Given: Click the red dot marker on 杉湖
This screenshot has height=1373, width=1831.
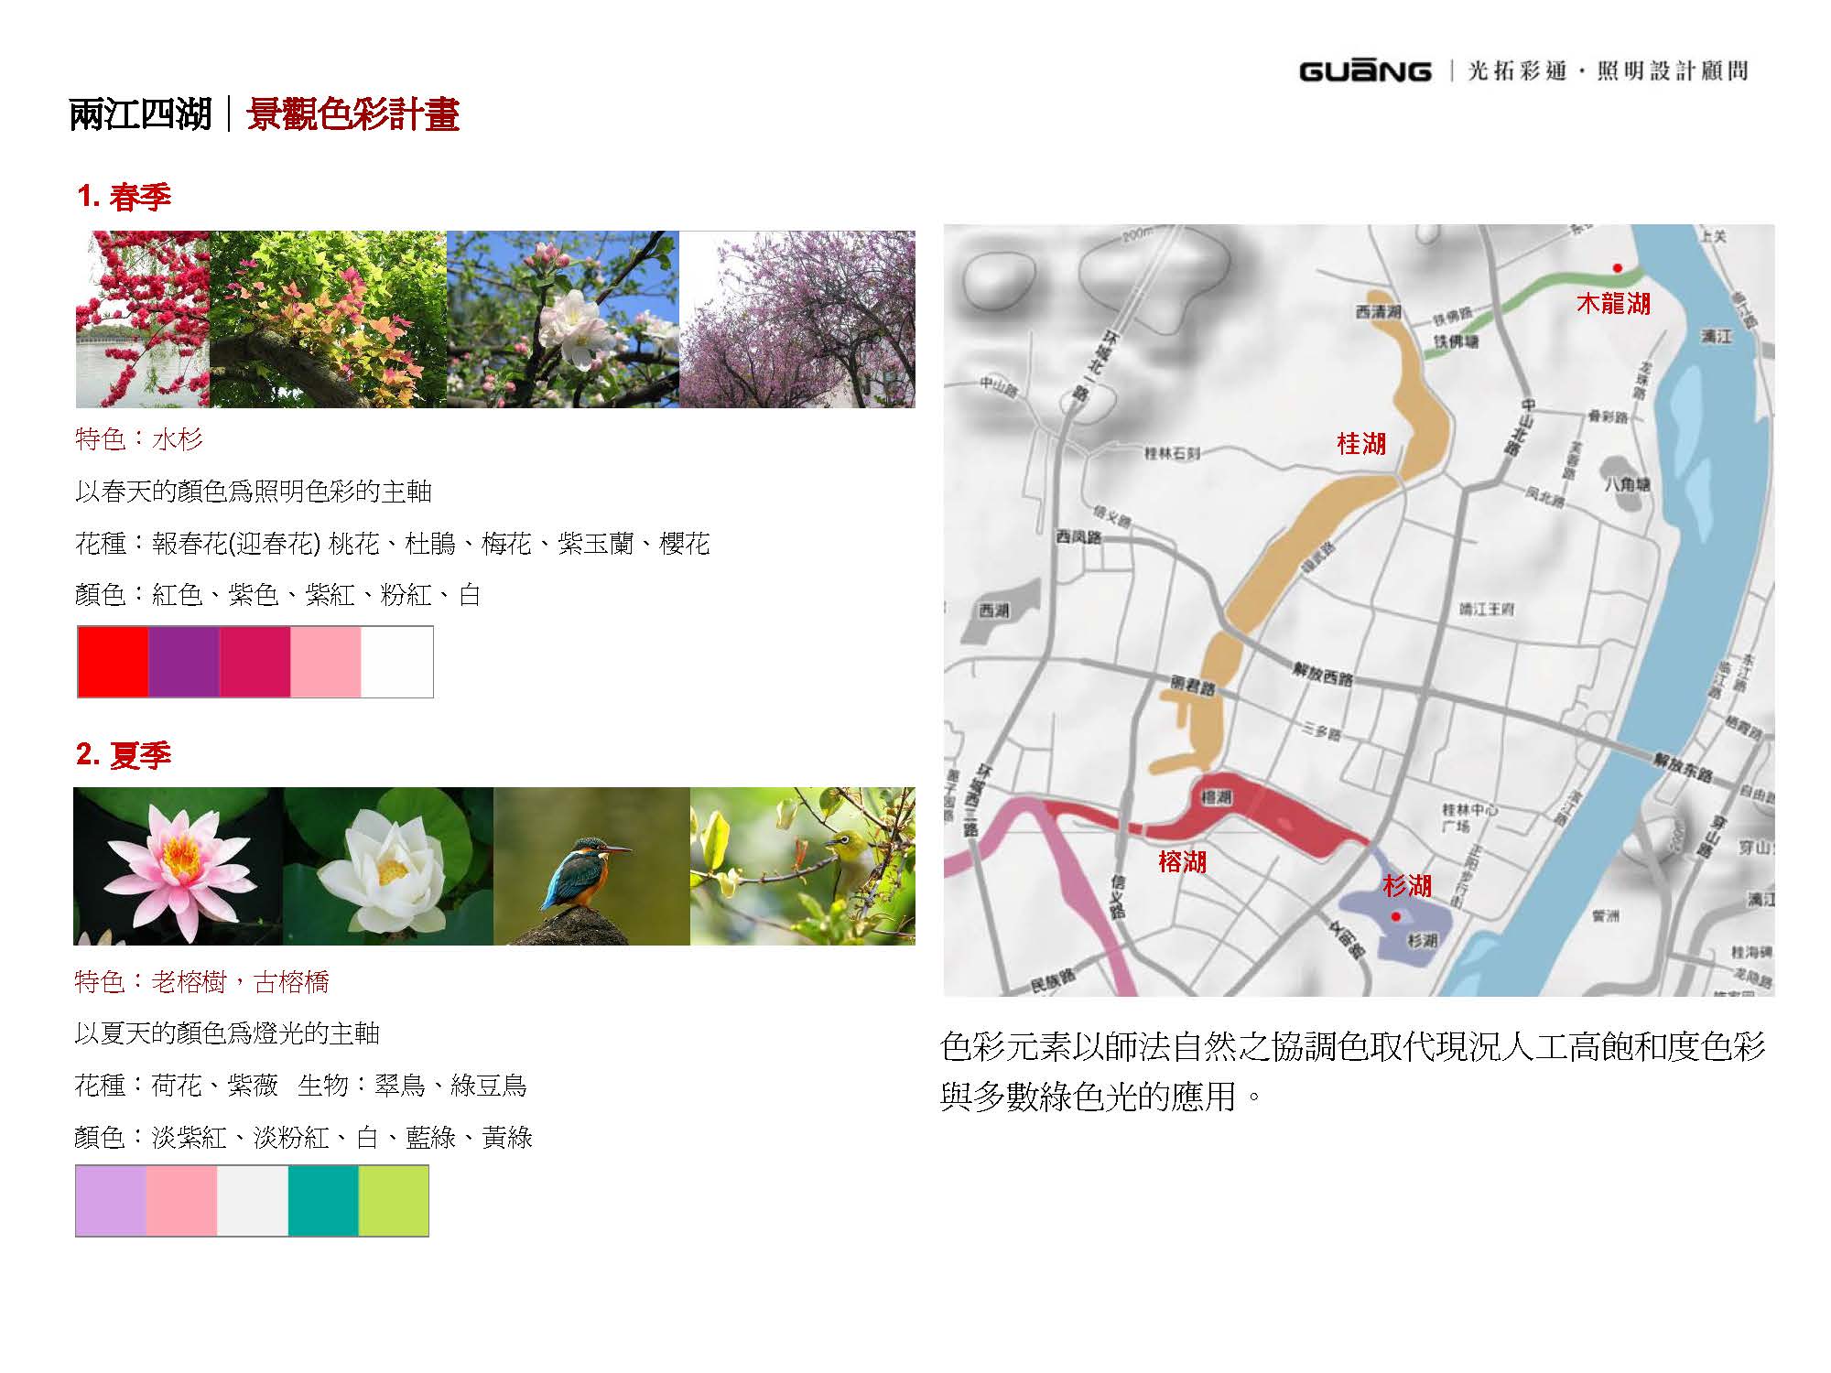Looking at the screenshot, I should point(1395,916).
